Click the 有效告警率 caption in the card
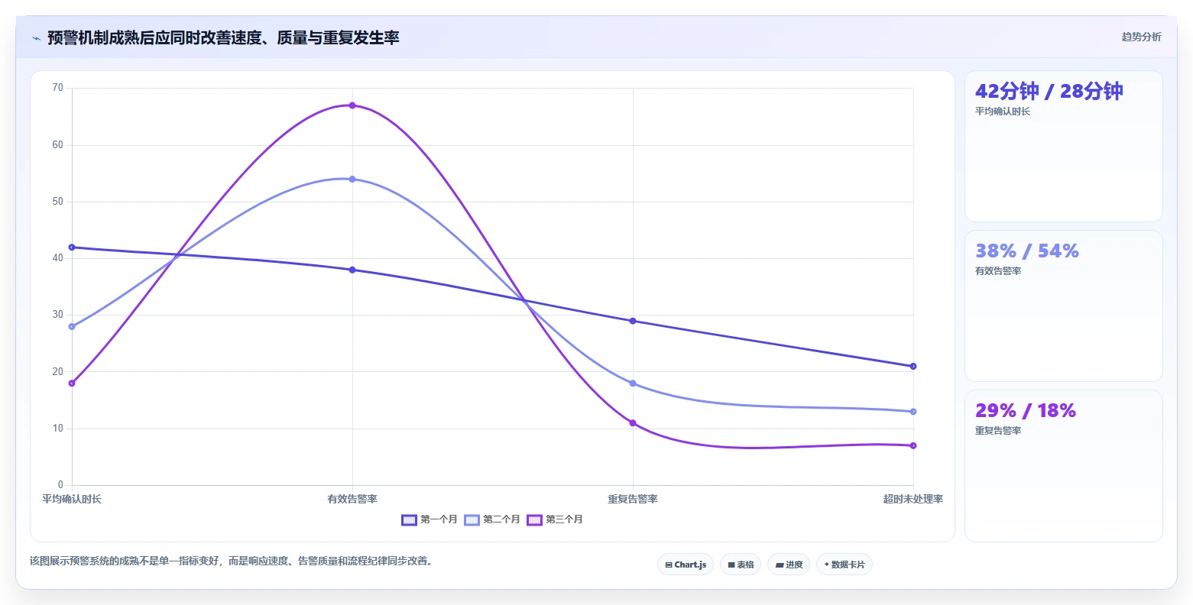1193x605 pixels. 998,271
